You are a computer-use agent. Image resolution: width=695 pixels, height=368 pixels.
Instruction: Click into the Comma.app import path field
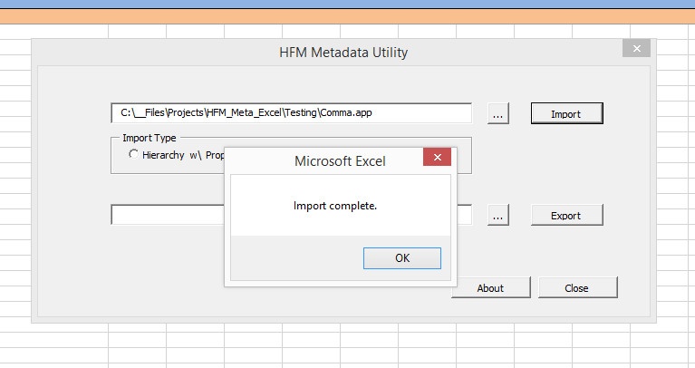(290, 113)
